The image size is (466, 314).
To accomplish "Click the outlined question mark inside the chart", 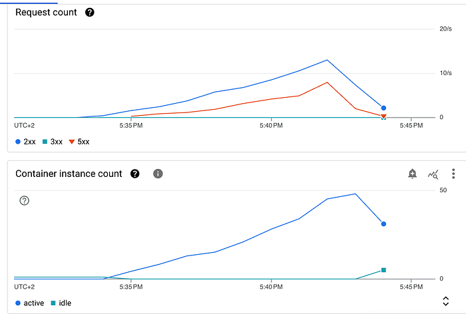I will click(25, 200).
